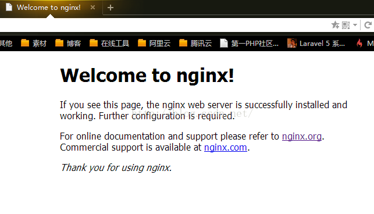Close the Welcome to nginx! tab
The height and width of the screenshot is (214, 374).
click(x=93, y=8)
